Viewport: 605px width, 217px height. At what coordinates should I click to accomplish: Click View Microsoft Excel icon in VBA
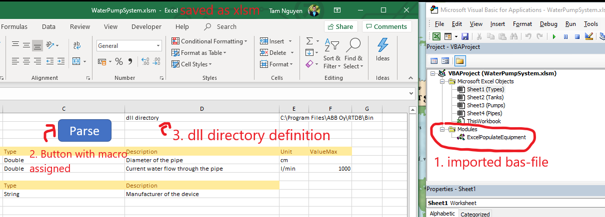436,36
